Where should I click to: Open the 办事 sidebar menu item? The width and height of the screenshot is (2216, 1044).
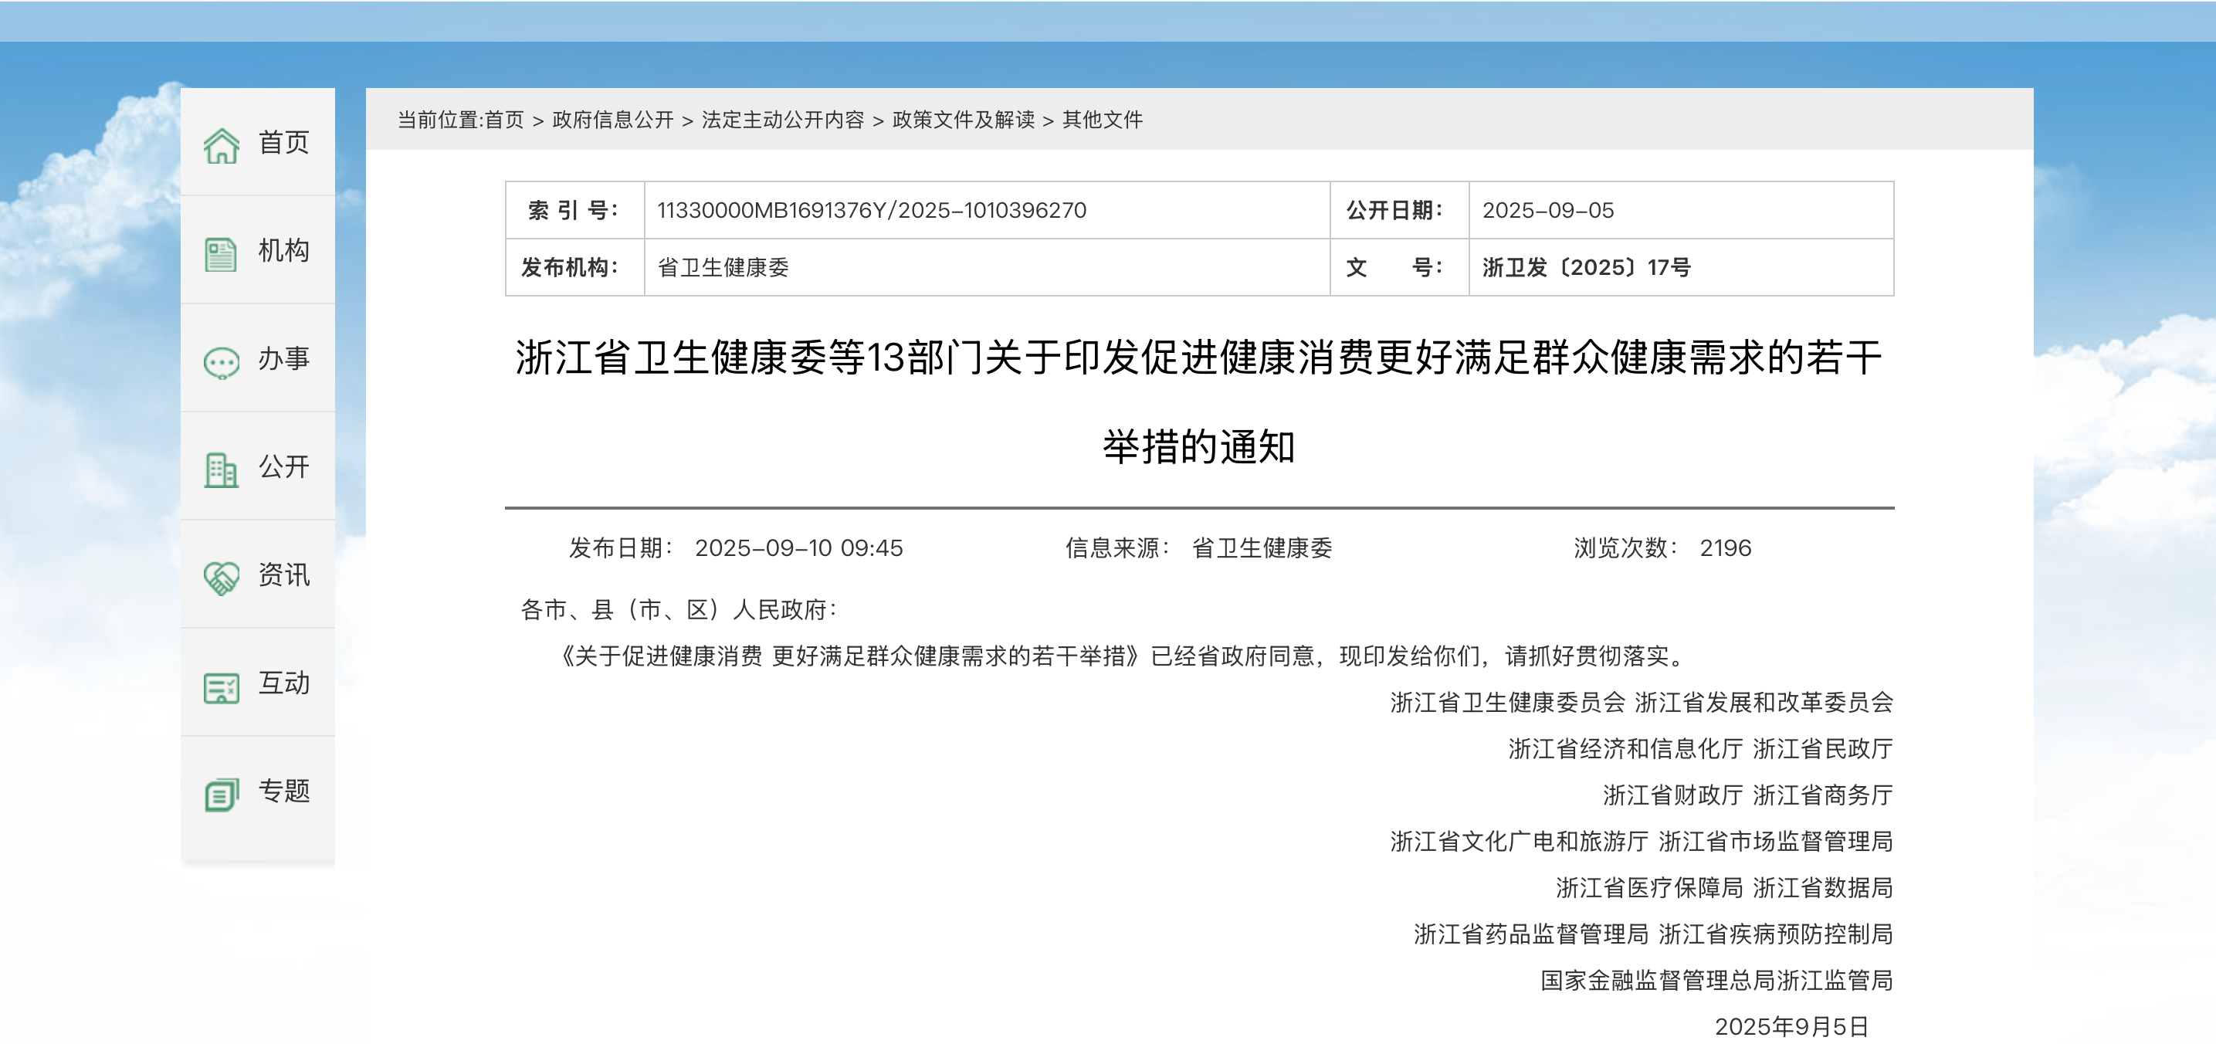258,358
